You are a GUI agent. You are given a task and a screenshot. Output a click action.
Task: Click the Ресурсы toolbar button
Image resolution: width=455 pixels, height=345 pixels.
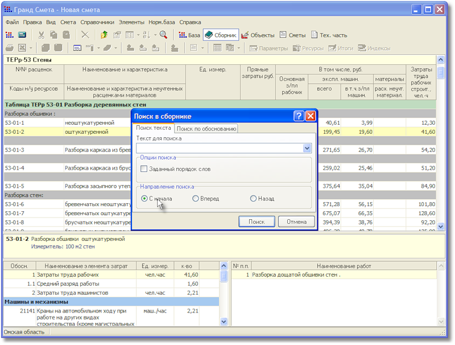click(x=308, y=48)
